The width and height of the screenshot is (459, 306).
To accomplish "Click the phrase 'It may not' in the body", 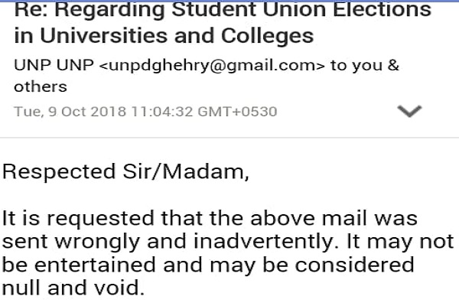I will coord(400,243).
